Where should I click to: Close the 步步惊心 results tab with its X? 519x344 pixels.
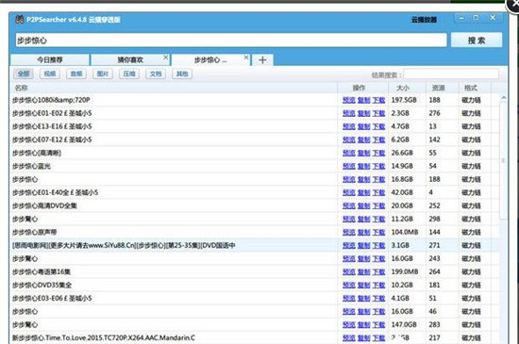tap(246, 57)
